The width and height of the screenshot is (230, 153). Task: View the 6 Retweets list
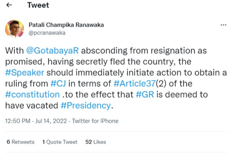pos(21,142)
